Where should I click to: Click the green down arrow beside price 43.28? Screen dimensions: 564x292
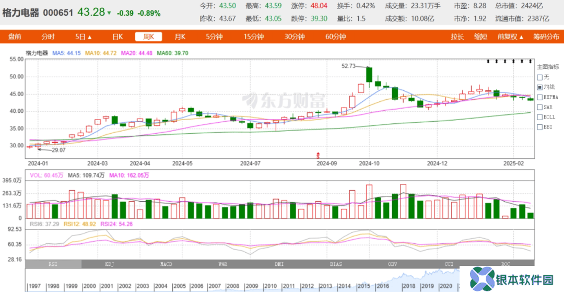tap(109, 13)
